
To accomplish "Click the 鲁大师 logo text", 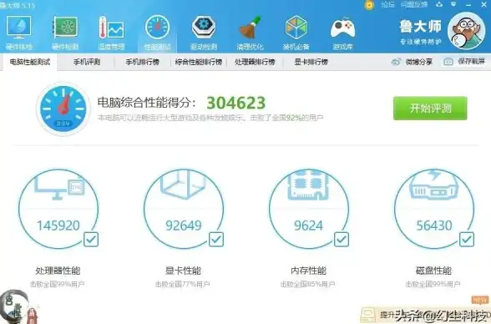I will (420, 26).
